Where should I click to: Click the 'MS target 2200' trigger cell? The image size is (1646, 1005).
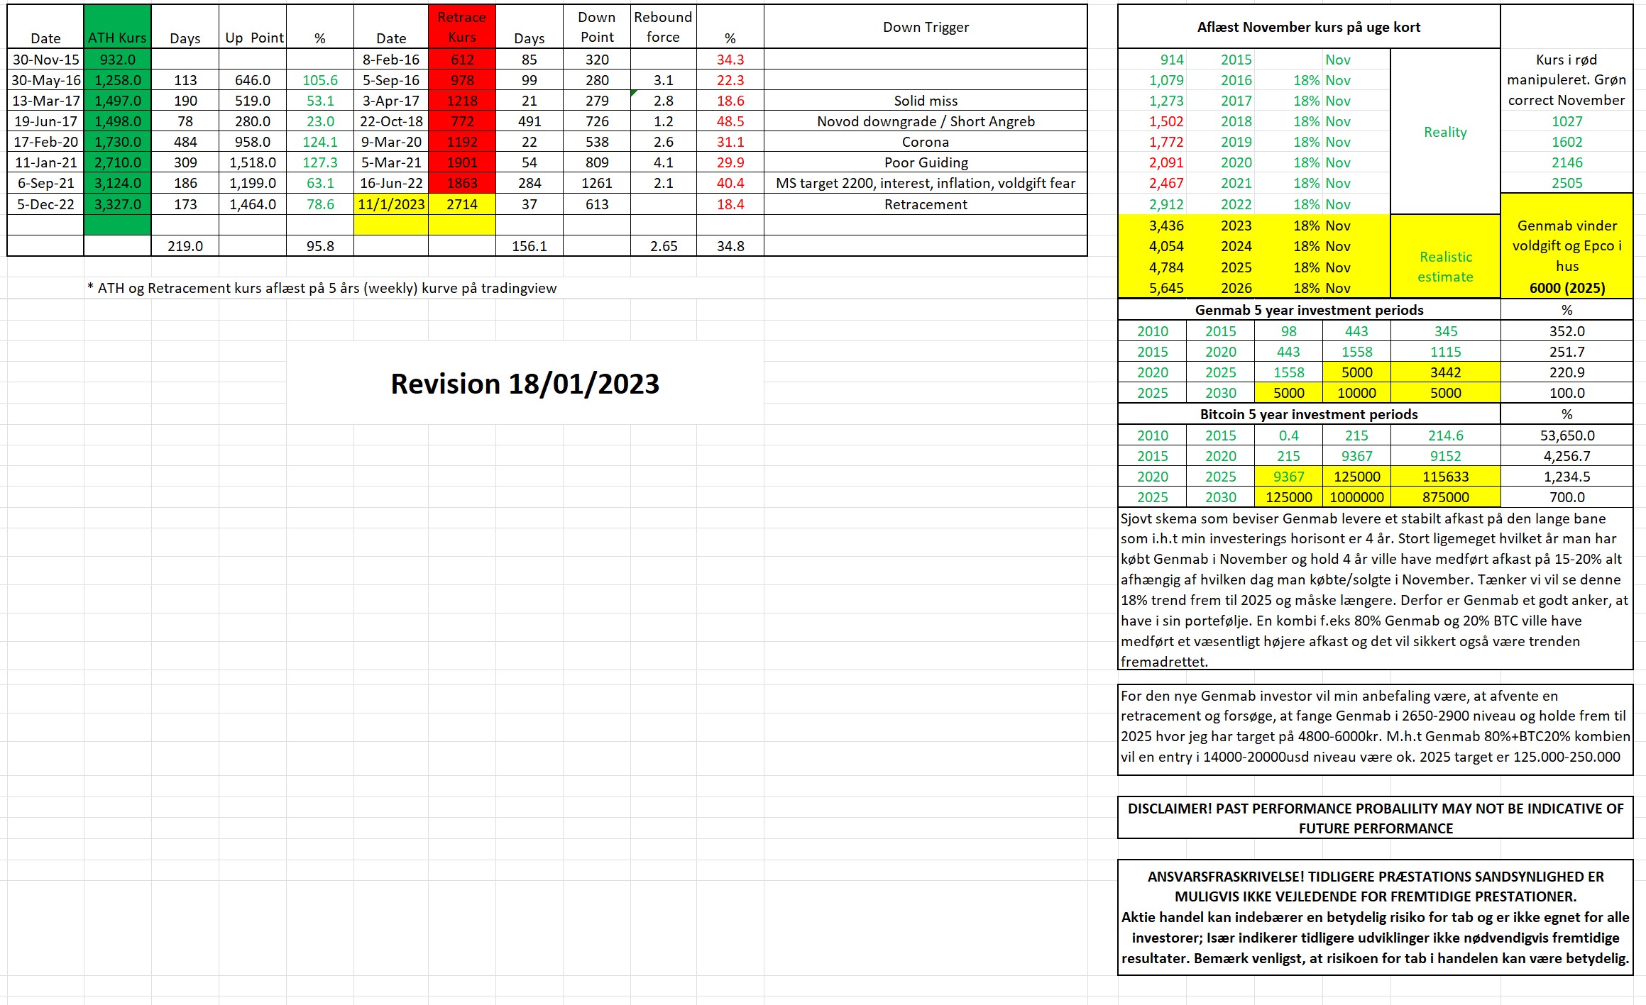tap(926, 183)
